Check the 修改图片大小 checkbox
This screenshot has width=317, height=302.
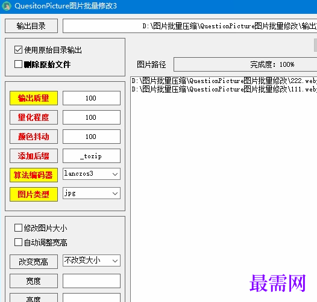coord(18,228)
